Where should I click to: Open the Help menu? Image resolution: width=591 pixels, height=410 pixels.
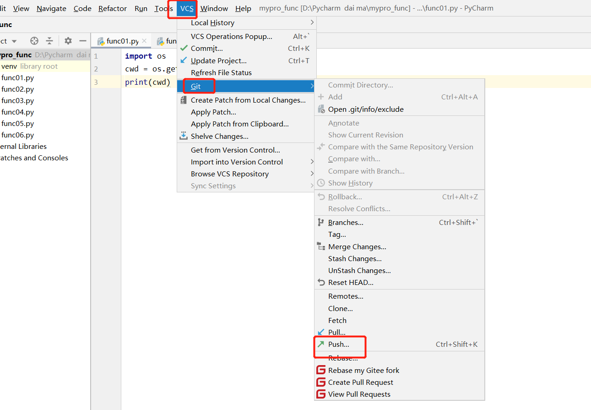pos(243,8)
